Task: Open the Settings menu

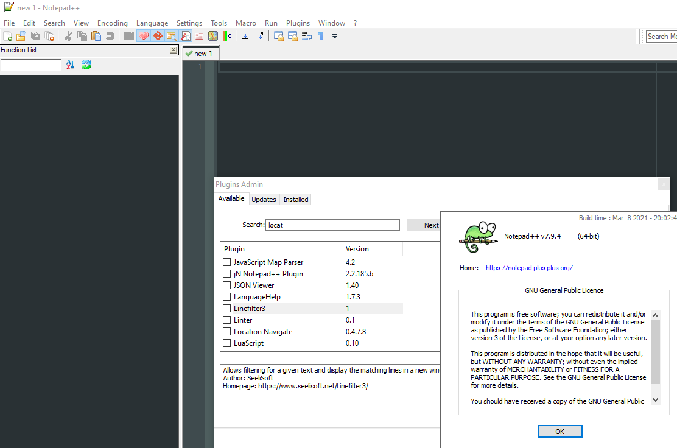Action: pyautogui.click(x=189, y=23)
